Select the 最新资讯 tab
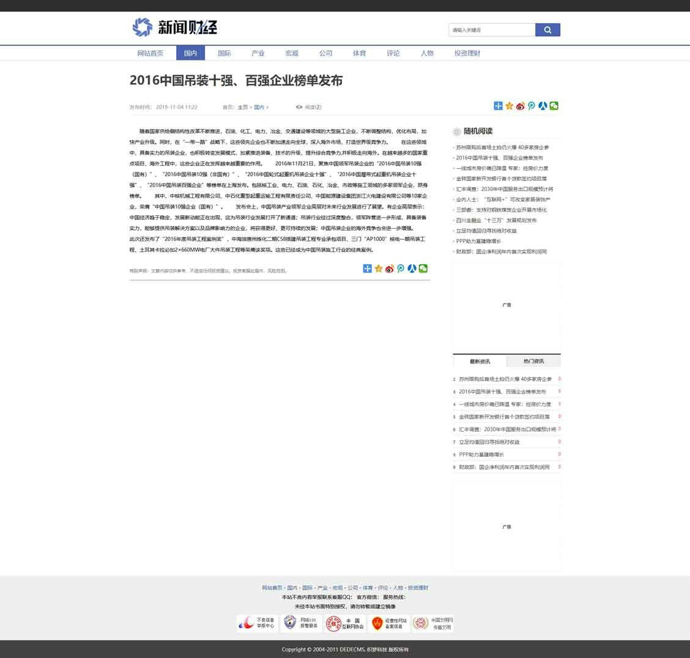 tap(480, 361)
